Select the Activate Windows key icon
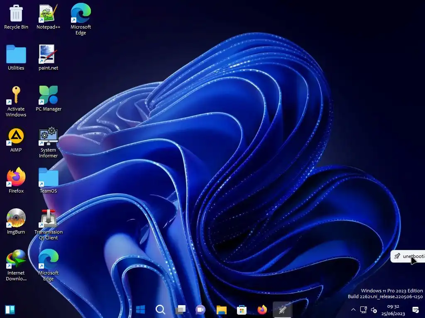 (x=16, y=102)
